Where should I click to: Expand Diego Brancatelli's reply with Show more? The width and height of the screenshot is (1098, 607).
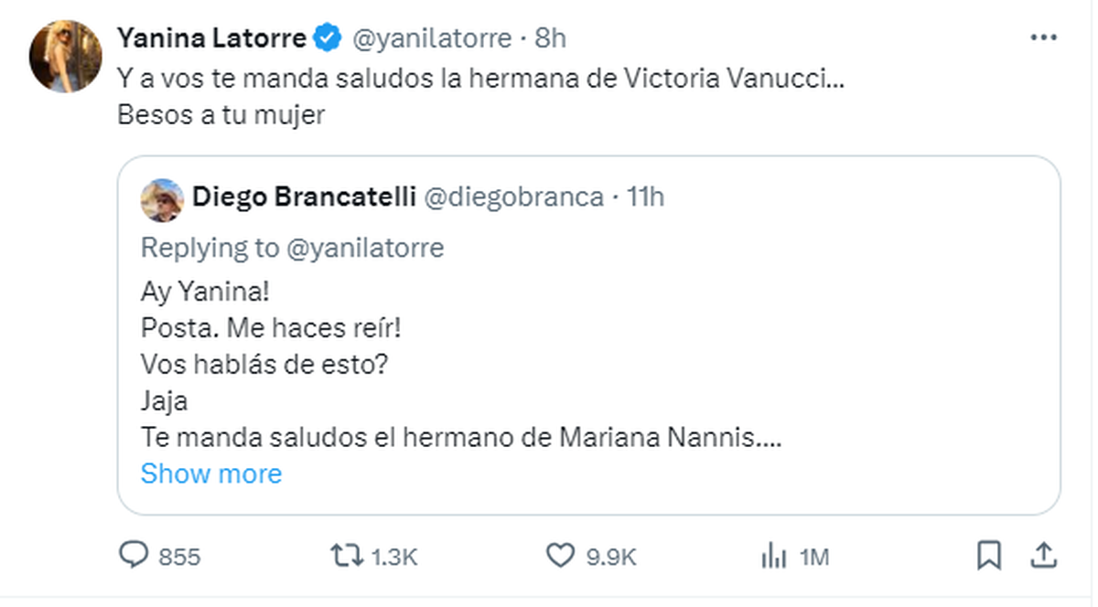coord(211,474)
